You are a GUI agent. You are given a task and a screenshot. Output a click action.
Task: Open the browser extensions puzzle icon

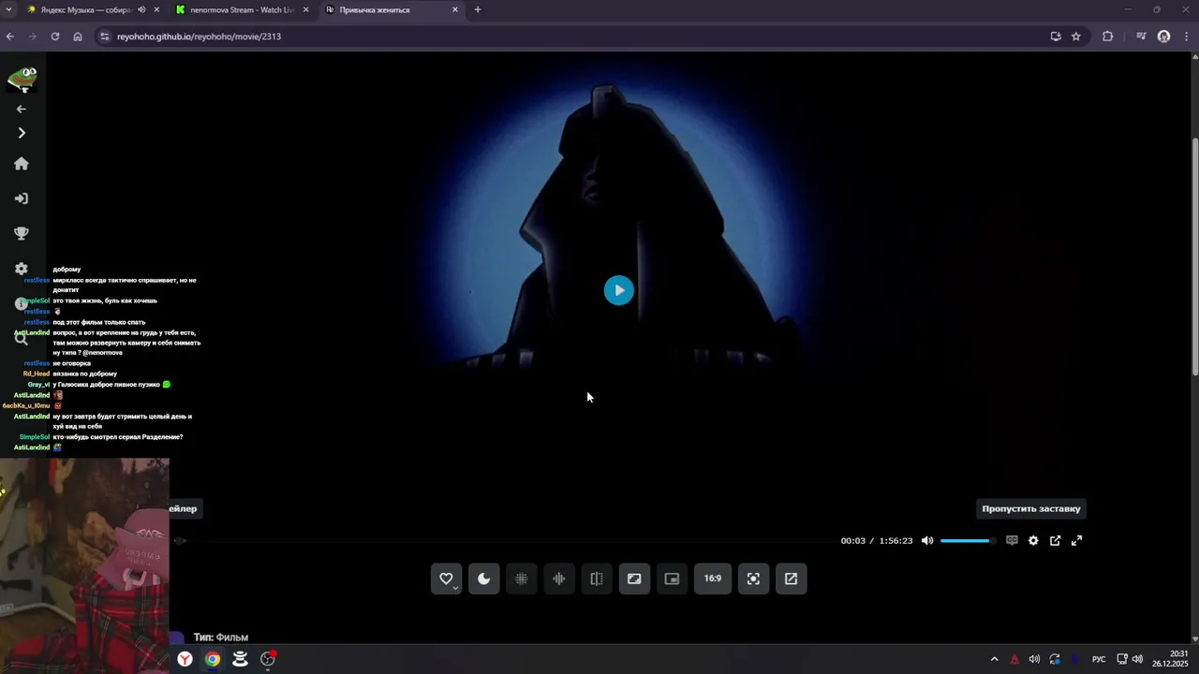click(1108, 37)
